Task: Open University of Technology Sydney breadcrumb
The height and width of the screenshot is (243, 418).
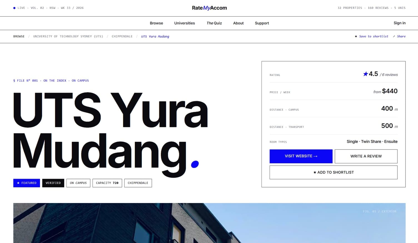Action: point(68,36)
